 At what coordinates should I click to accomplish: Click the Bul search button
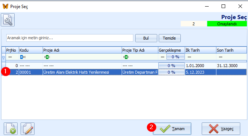pos(146,38)
